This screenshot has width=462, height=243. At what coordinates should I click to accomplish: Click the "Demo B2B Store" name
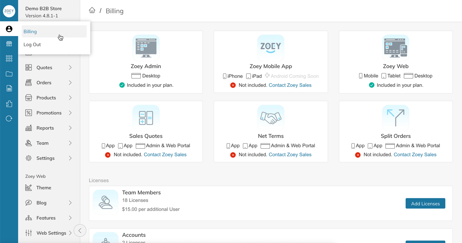pyautogui.click(x=43, y=8)
